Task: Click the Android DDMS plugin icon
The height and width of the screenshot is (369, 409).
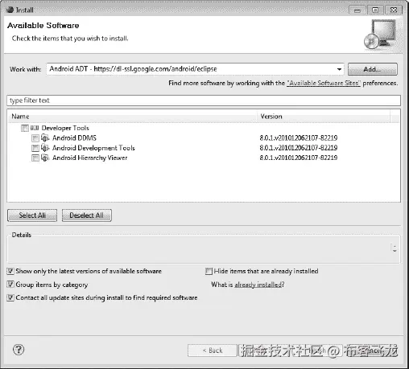Action: [45, 138]
